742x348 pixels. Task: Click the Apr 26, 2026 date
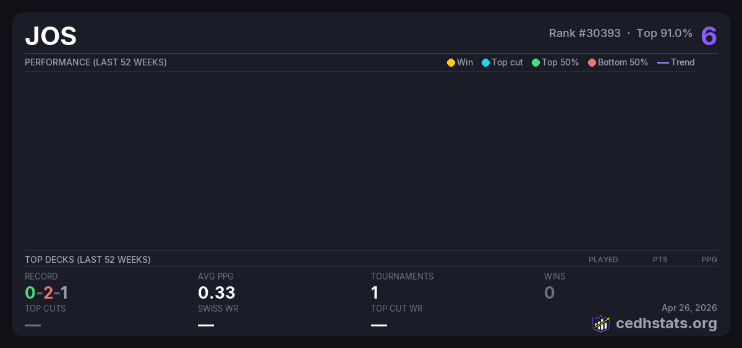[x=689, y=308]
